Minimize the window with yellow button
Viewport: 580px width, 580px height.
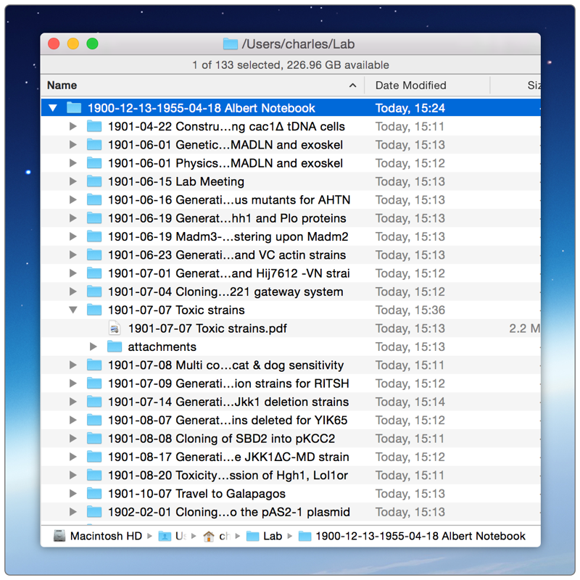73,43
